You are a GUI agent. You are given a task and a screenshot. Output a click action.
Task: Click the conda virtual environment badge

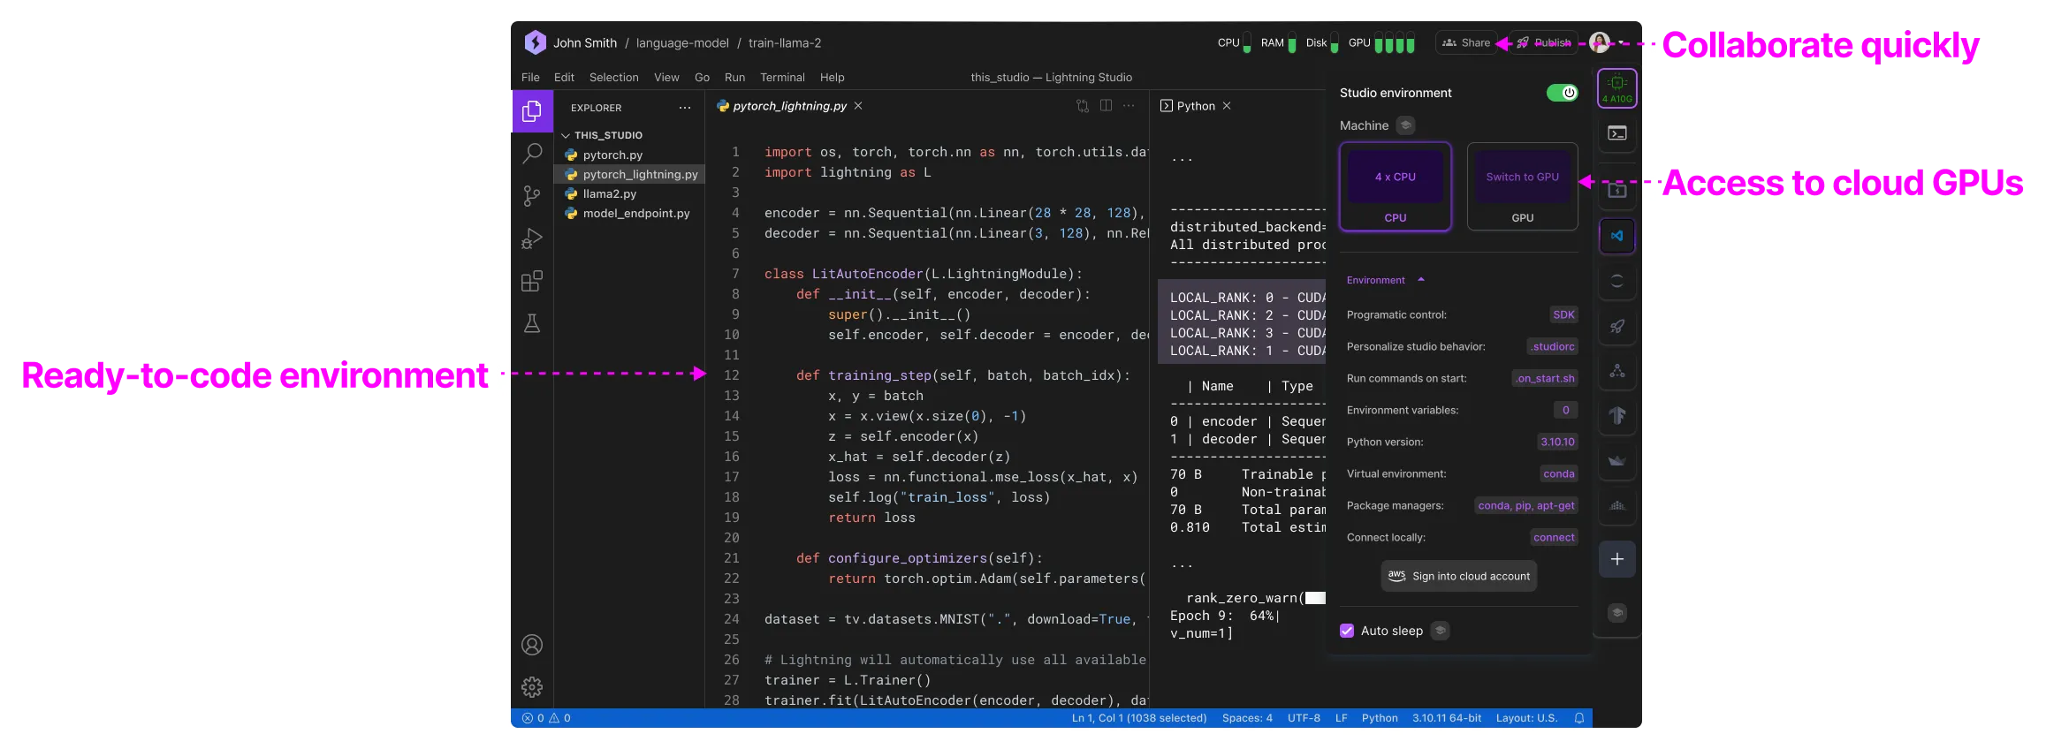coord(1558,473)
